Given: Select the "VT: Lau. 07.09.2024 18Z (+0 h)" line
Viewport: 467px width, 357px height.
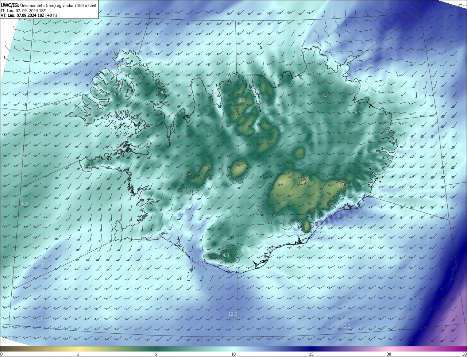Looking at the screenshot, I should [29, 15].
